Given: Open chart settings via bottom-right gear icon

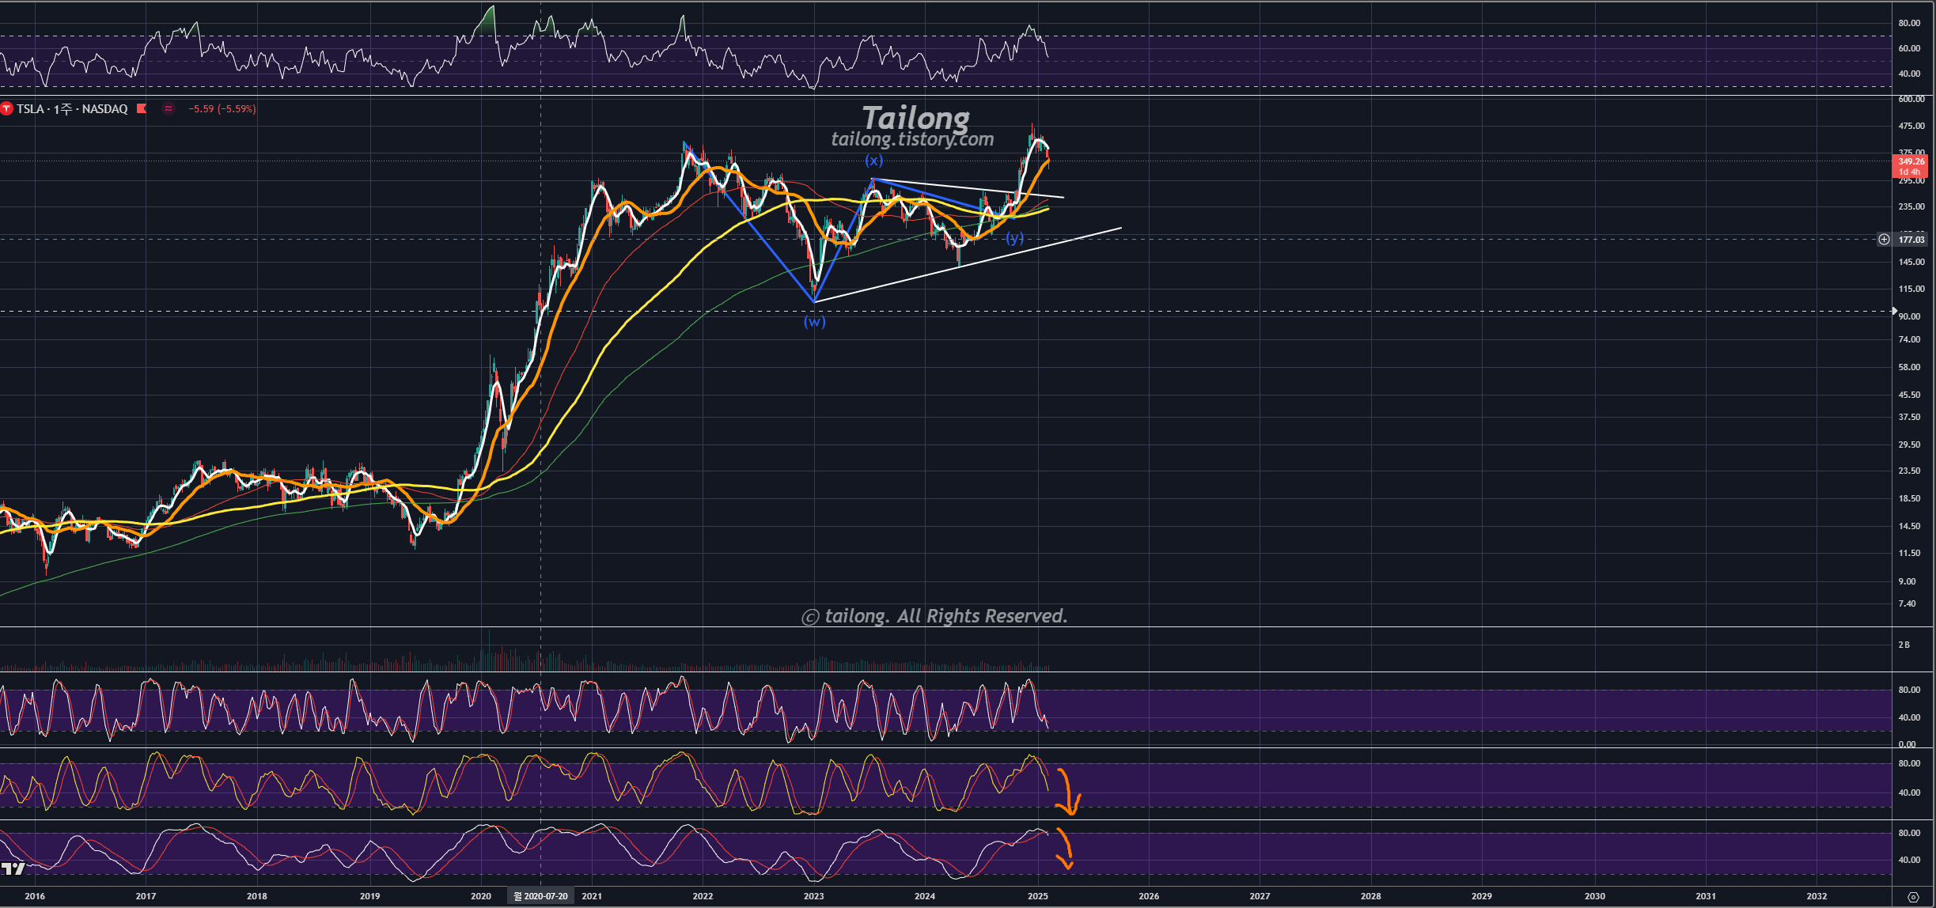Looking at the screenshot, I should (1913, 896).
